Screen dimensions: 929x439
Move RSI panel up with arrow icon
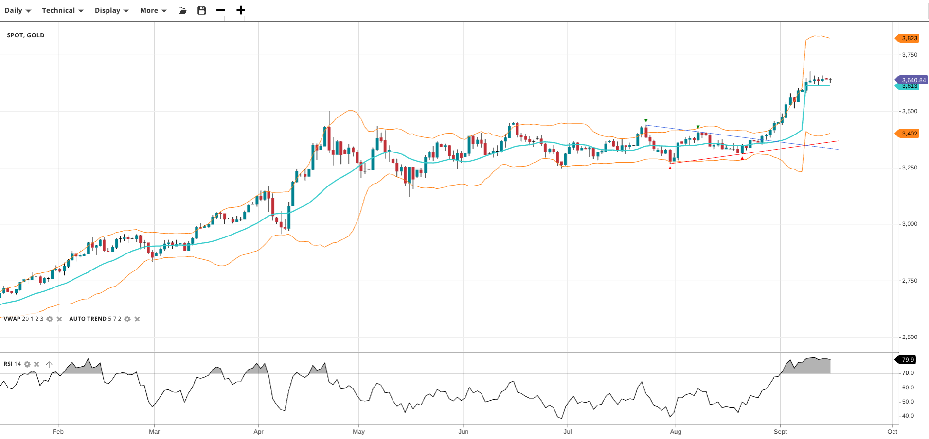click(49, 364)
